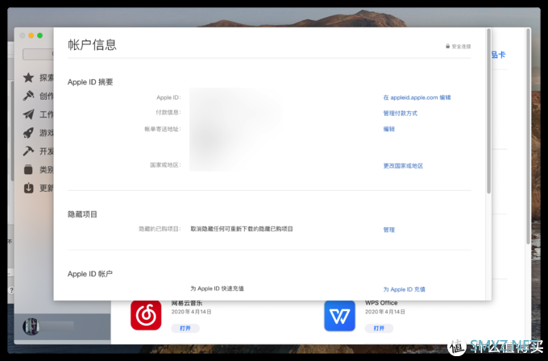Click 管理 link for hidden purchases
Screen dimensions: 548x361
tap(389, 230)
